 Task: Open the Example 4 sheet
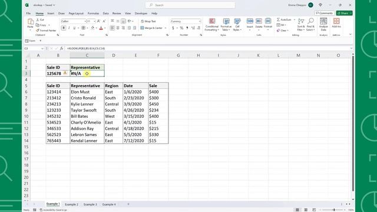109,204
